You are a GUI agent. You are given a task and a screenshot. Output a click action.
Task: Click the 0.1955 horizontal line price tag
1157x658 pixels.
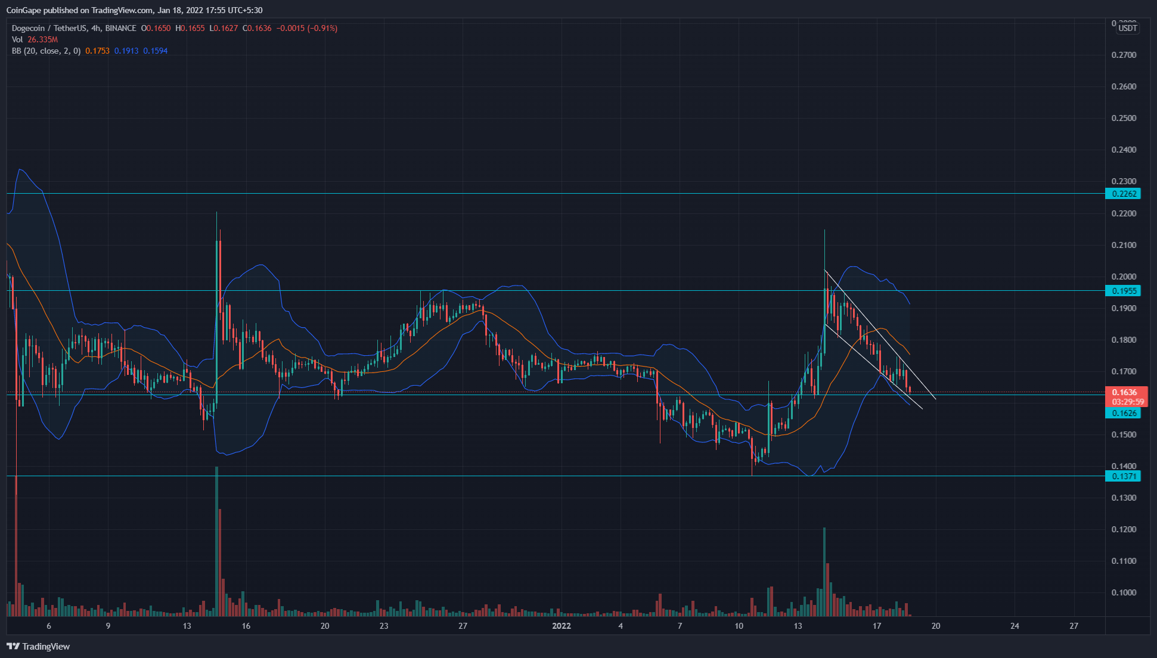[x=1123, y=291]
